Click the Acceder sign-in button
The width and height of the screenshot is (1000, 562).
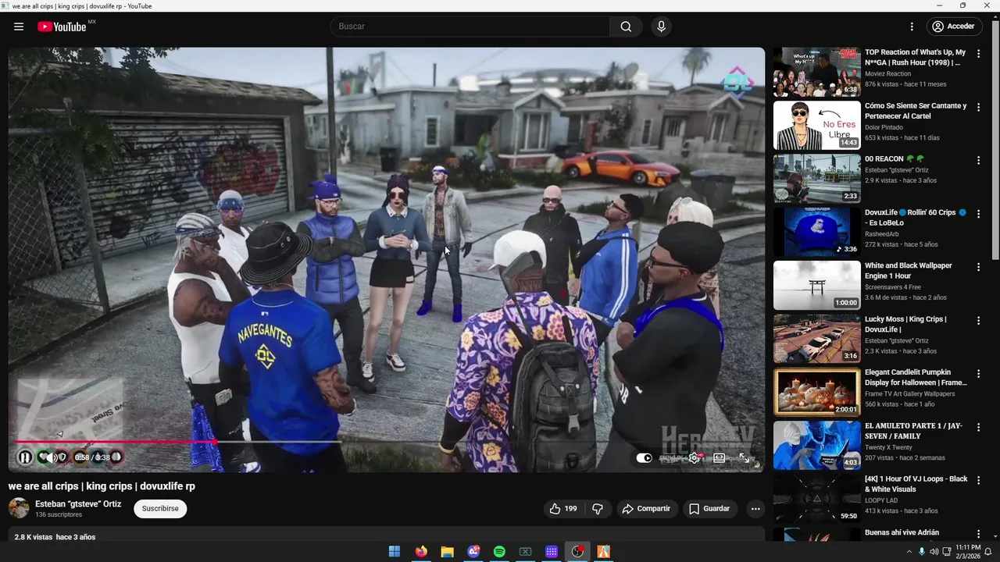point(953,27)
